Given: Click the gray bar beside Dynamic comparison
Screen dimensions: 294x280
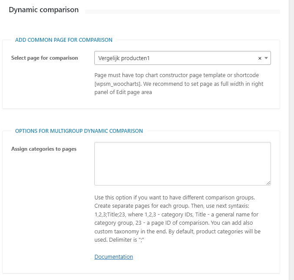Looking at the screenshot, I should coord(182,11).
